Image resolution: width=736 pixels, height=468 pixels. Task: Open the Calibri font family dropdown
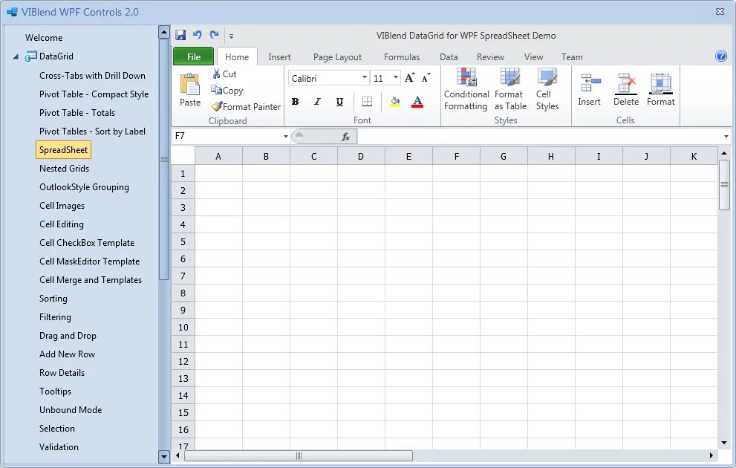click(x=364, y=78)
